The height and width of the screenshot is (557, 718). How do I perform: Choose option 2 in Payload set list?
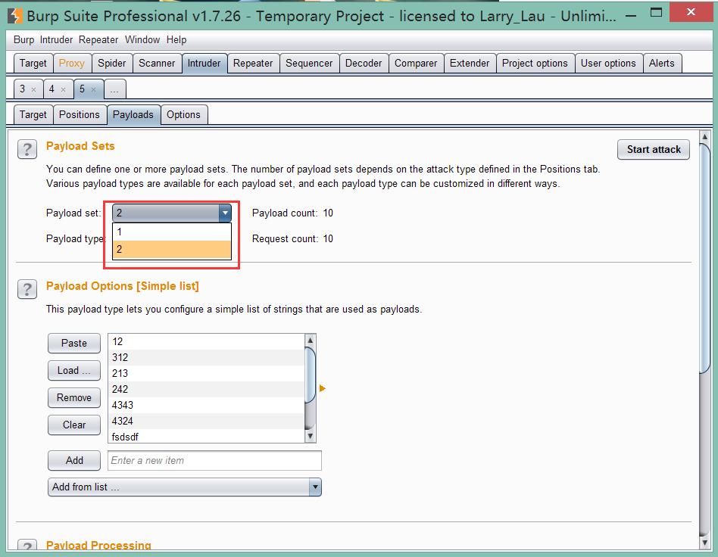click(172, 250)
